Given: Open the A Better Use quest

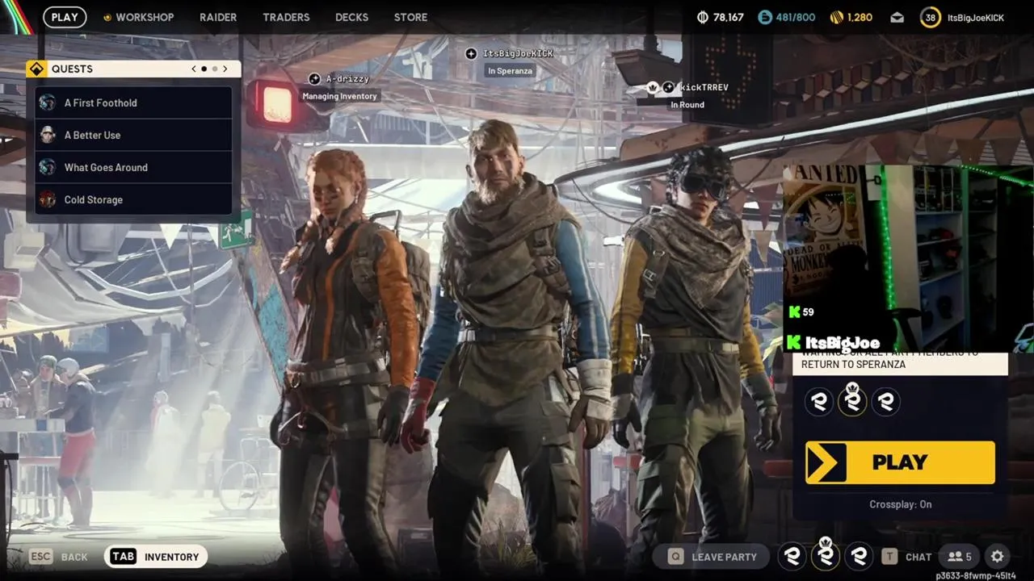Looking at the screenshot, I should click(x=133, y=135).
